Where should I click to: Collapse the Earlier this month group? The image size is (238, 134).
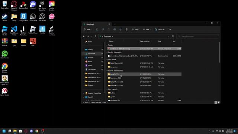[x=107, y=71]
